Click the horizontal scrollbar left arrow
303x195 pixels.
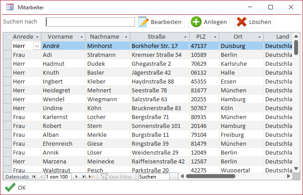pos(182,176)
